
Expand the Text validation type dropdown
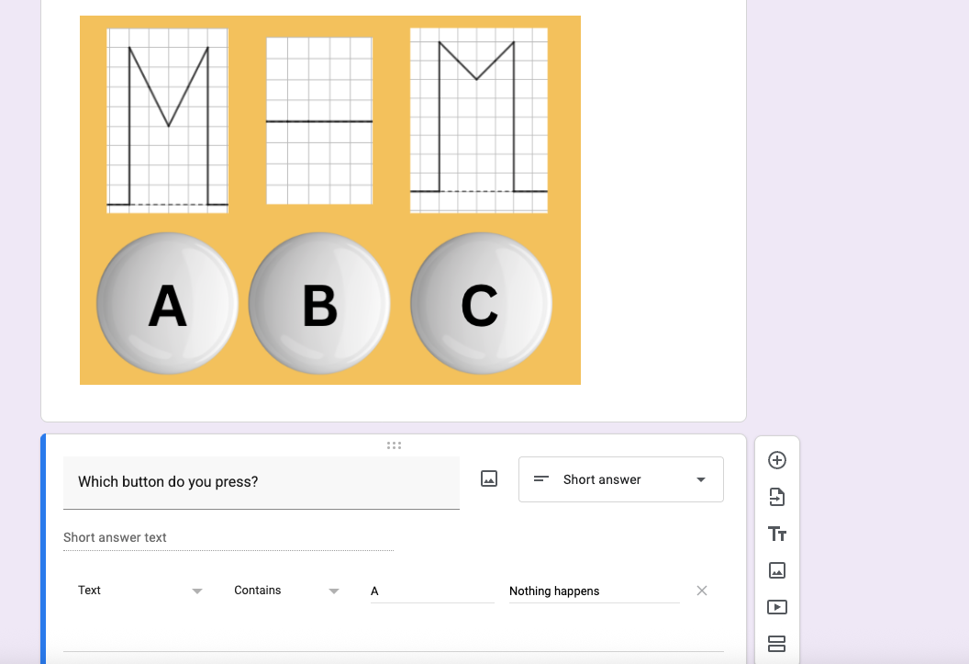139,591
